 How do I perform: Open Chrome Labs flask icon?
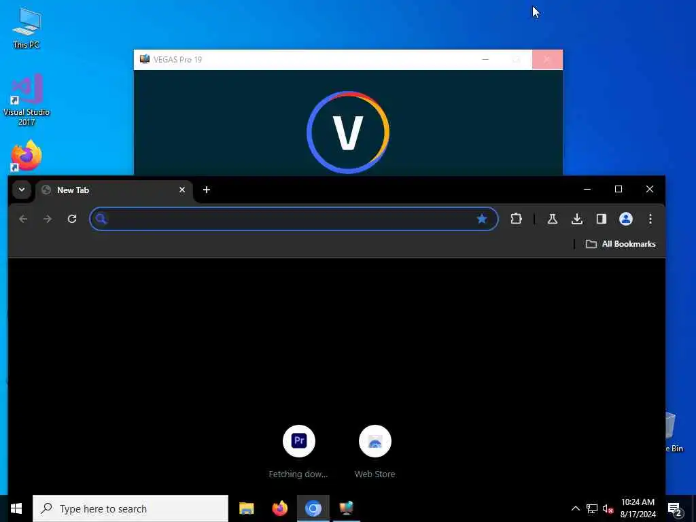click(x=552, y=219)
